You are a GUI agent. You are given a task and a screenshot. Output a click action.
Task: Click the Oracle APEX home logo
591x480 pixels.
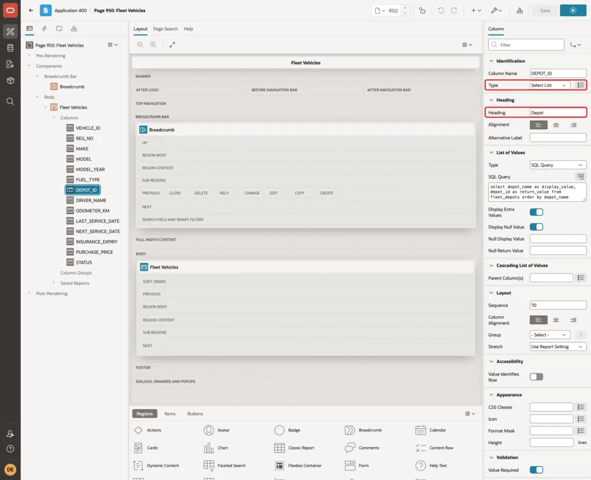pyautogui.click(x=10, y=10)
